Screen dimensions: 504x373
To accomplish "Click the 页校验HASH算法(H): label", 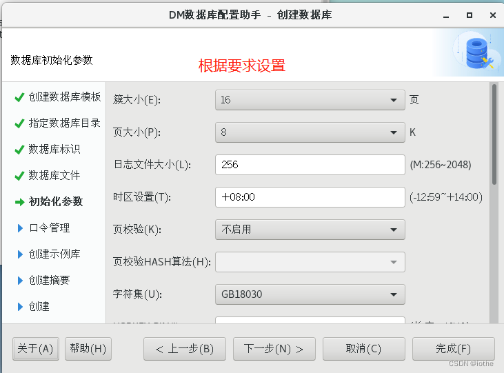I will click(162, 262).
